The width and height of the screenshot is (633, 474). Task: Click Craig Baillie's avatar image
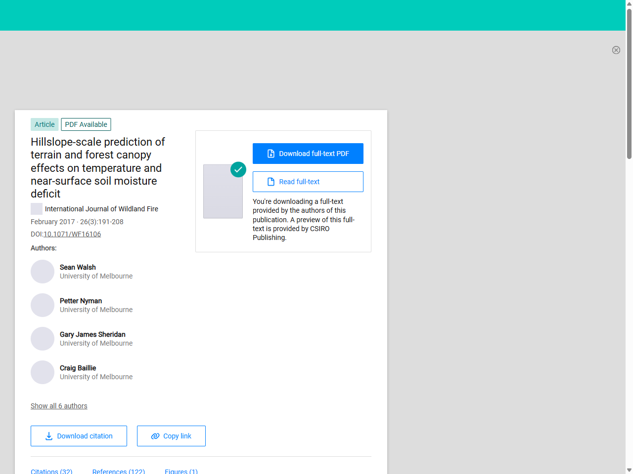[x=43, y=372]
